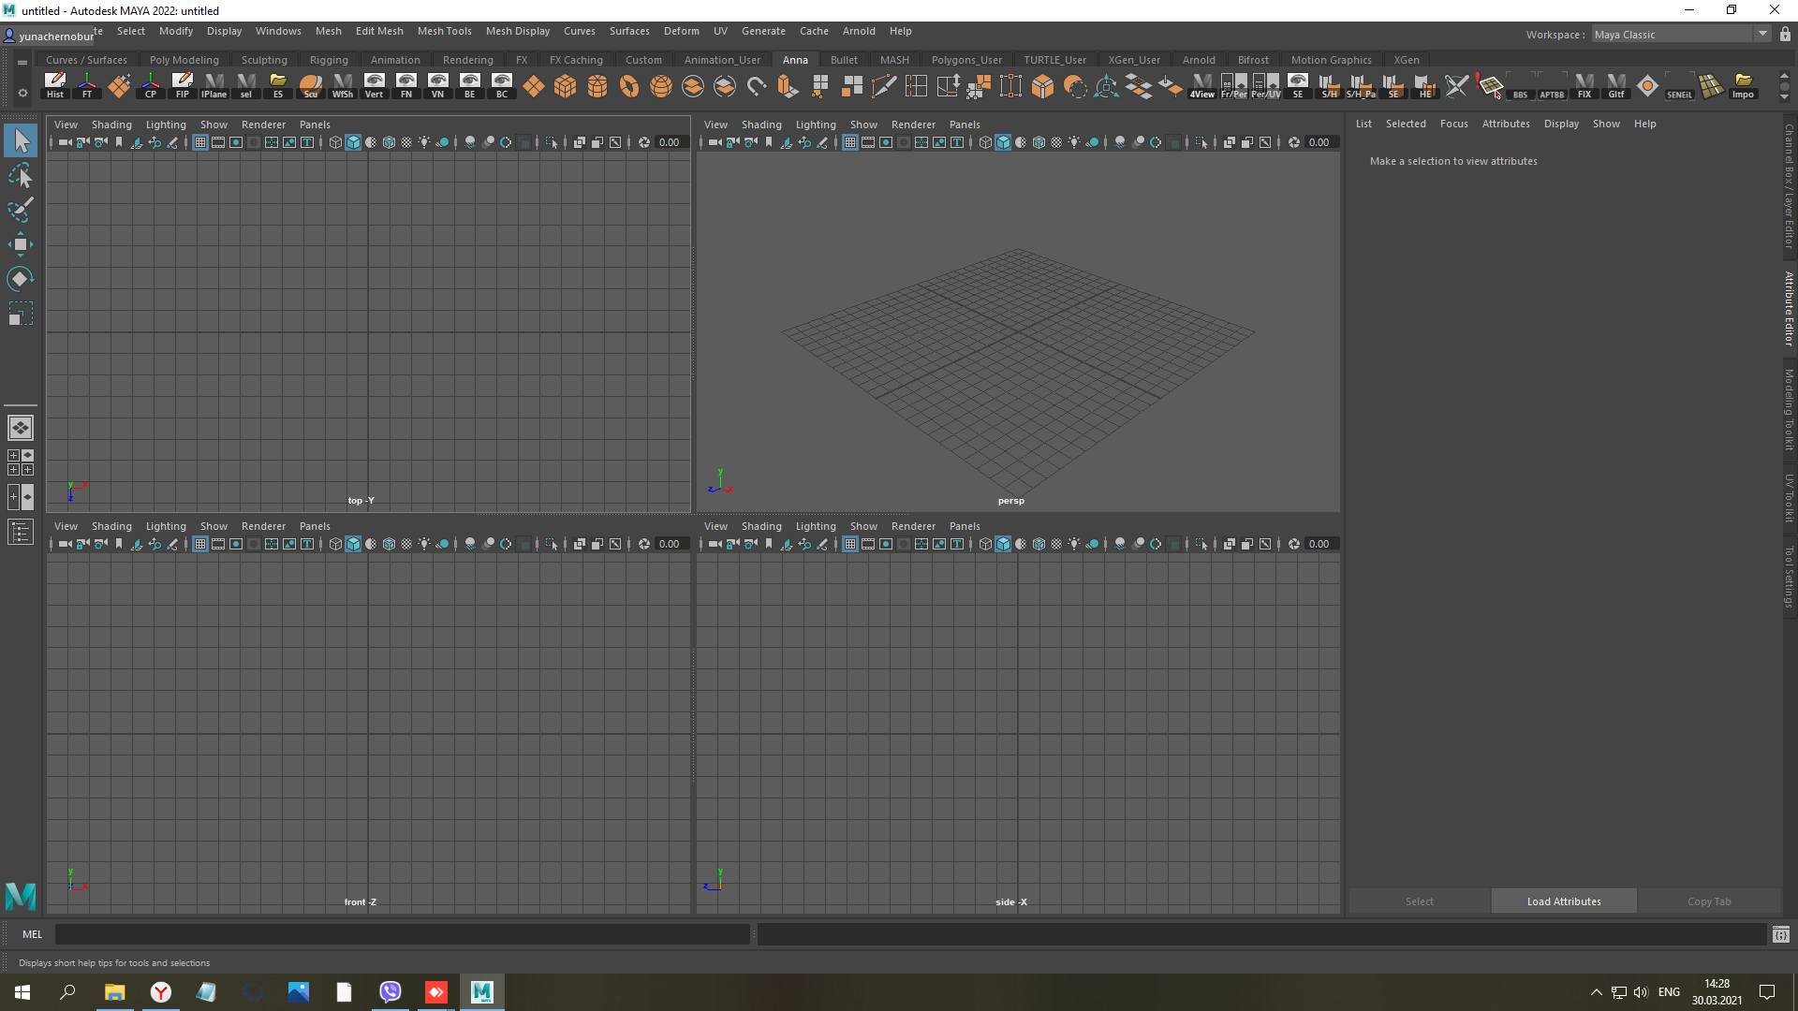Activate the Lasso selection tool in toolbox
Viewport: 1798px width, 1011px height.
[21, 175]
